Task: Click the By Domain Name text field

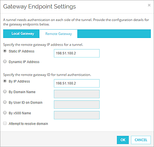Action: click(x=77, y=94)
